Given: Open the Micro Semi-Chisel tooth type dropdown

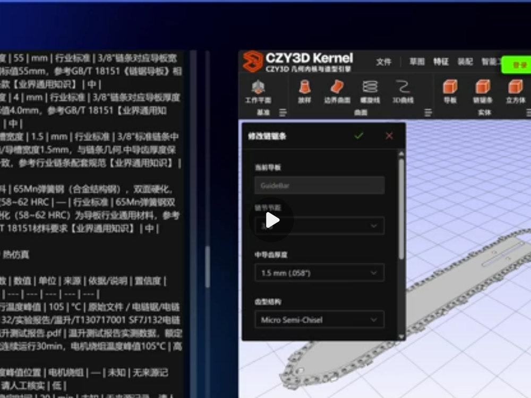Looking at the screenshot, I should tap(319, 320).
